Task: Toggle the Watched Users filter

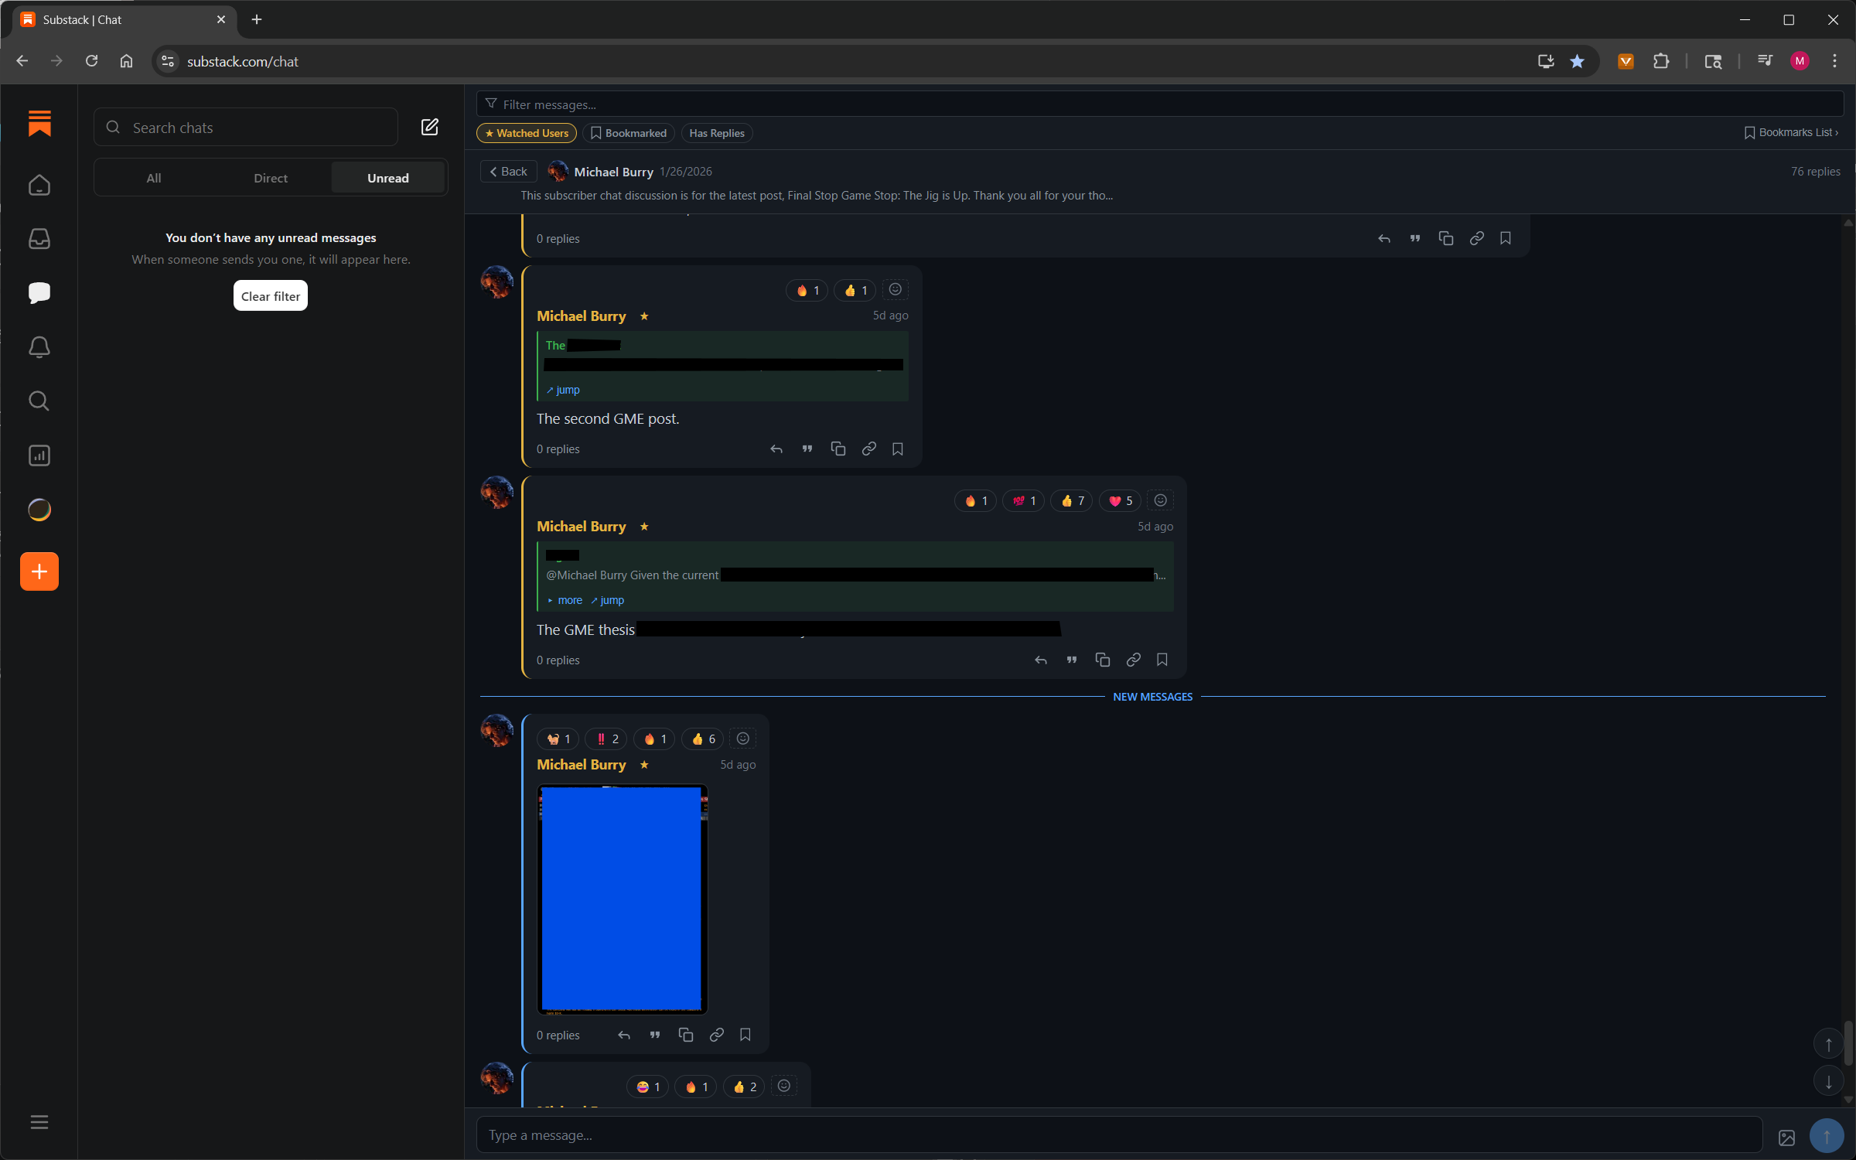Action: click(526, 132)
